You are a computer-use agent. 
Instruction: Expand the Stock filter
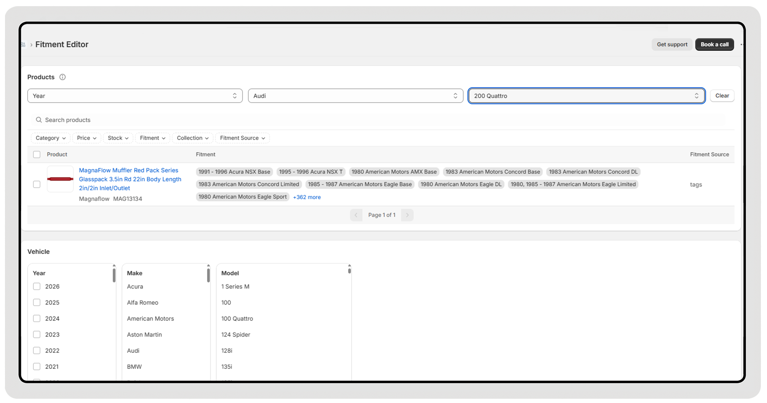pyautogui.click(x=118, y=138)
